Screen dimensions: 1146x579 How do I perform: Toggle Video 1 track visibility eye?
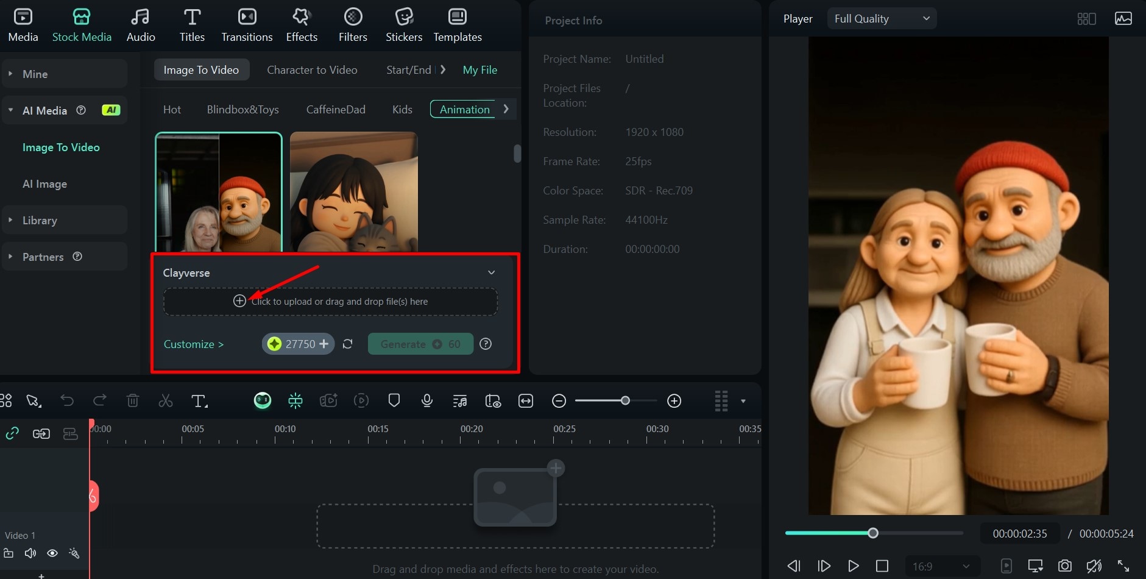click(x=52, y=553)
